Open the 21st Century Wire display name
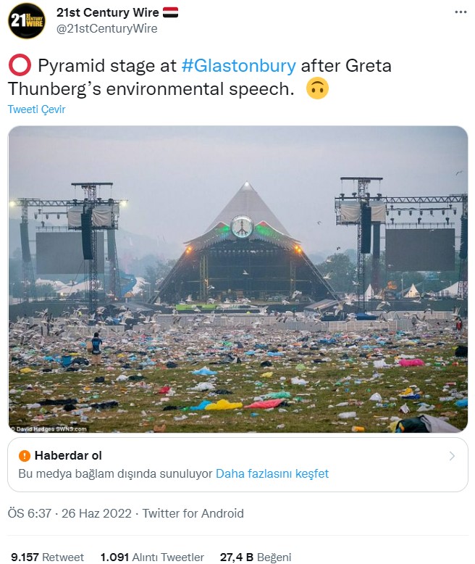475x564 pixels. tap(107, 12)
